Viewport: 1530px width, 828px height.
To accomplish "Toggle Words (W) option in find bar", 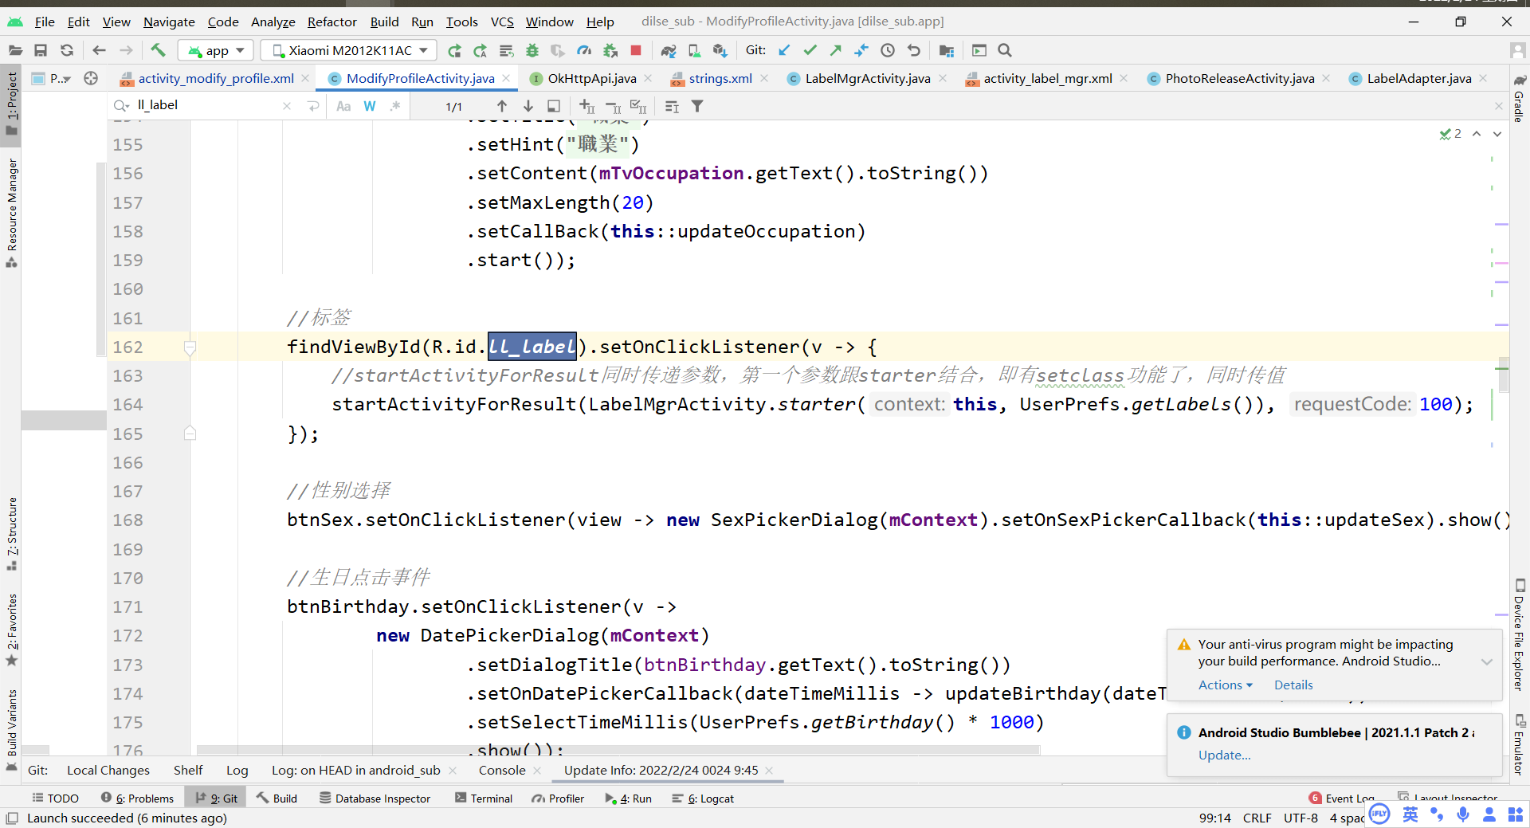I will pyautogui.click(x=370, y=106).
